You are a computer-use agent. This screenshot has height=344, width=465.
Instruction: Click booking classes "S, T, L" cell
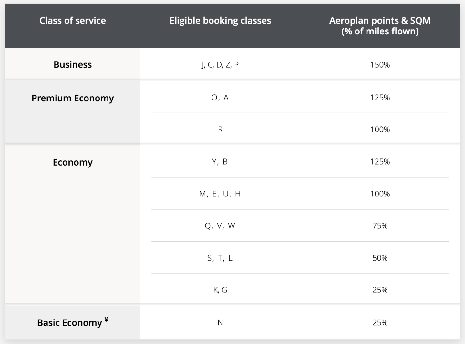(220, 258)
